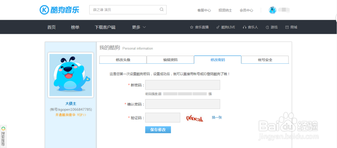Click the headphone icon beside 音乐人
This screenshot has height=148, width=337.
(x=244, y=27)
